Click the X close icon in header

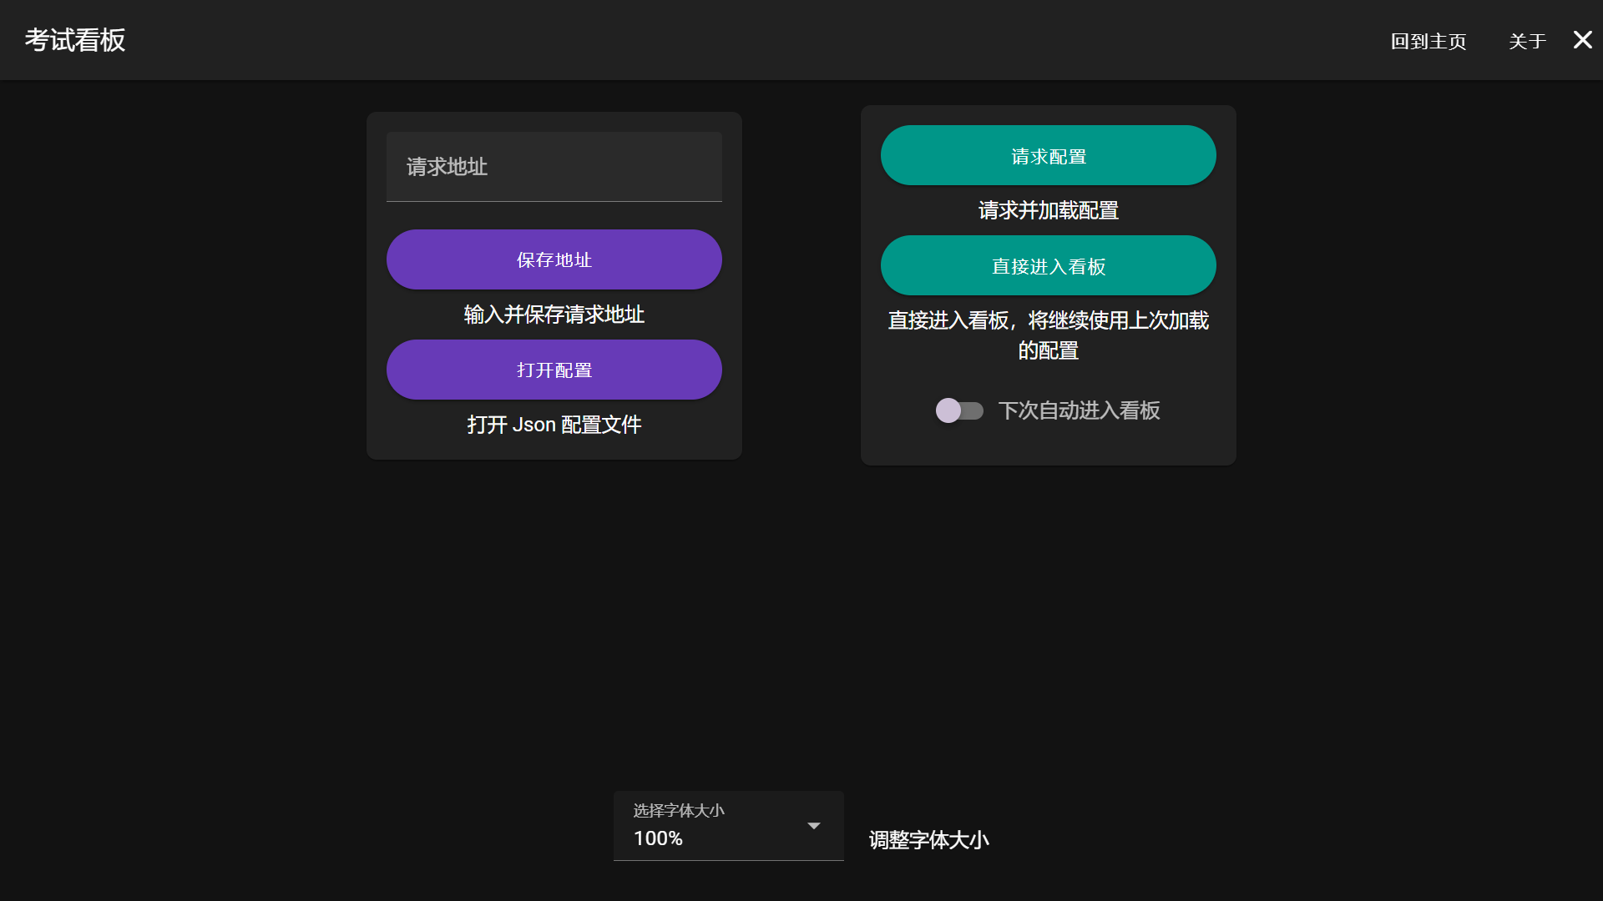coord(1582,40)
